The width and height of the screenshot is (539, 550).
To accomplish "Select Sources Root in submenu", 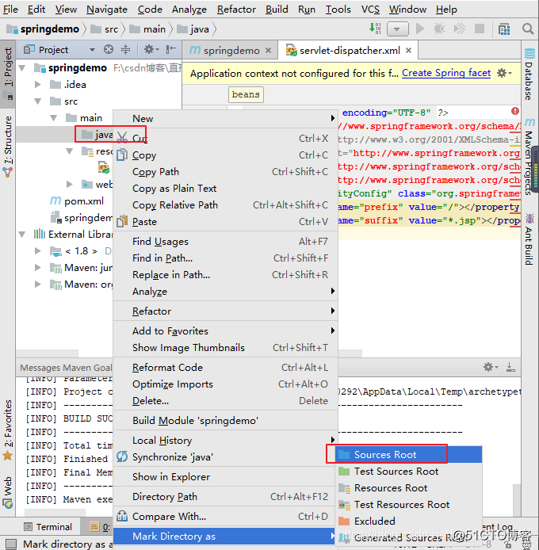I will click(408, 455).
